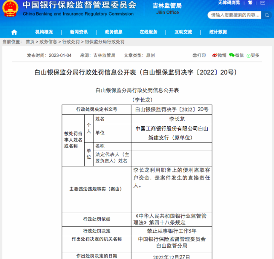This screenshot has height=259, width=274.
Task: Click the 《中华人民共和国银行业监督管理法》 cell
Action: tap(172, 219)
